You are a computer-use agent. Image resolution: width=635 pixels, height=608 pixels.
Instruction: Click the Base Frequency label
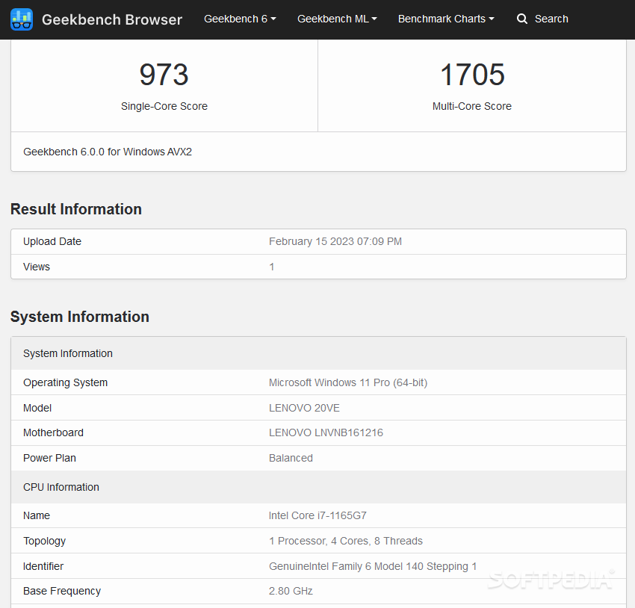61,591
